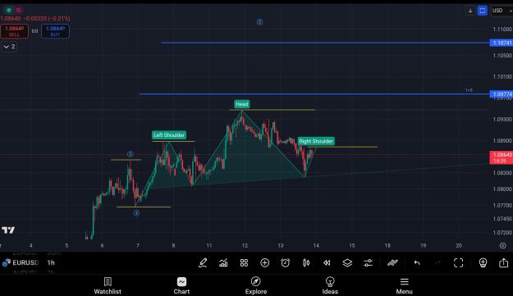This screenshot has height=296, width=513.
Task: Undo the last action
Action: [417, 262]
